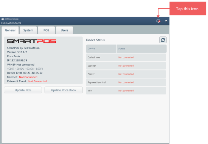This screenshot has height=144, width=208.
Task: Select the Scanner device row
Action: (126, 66)
